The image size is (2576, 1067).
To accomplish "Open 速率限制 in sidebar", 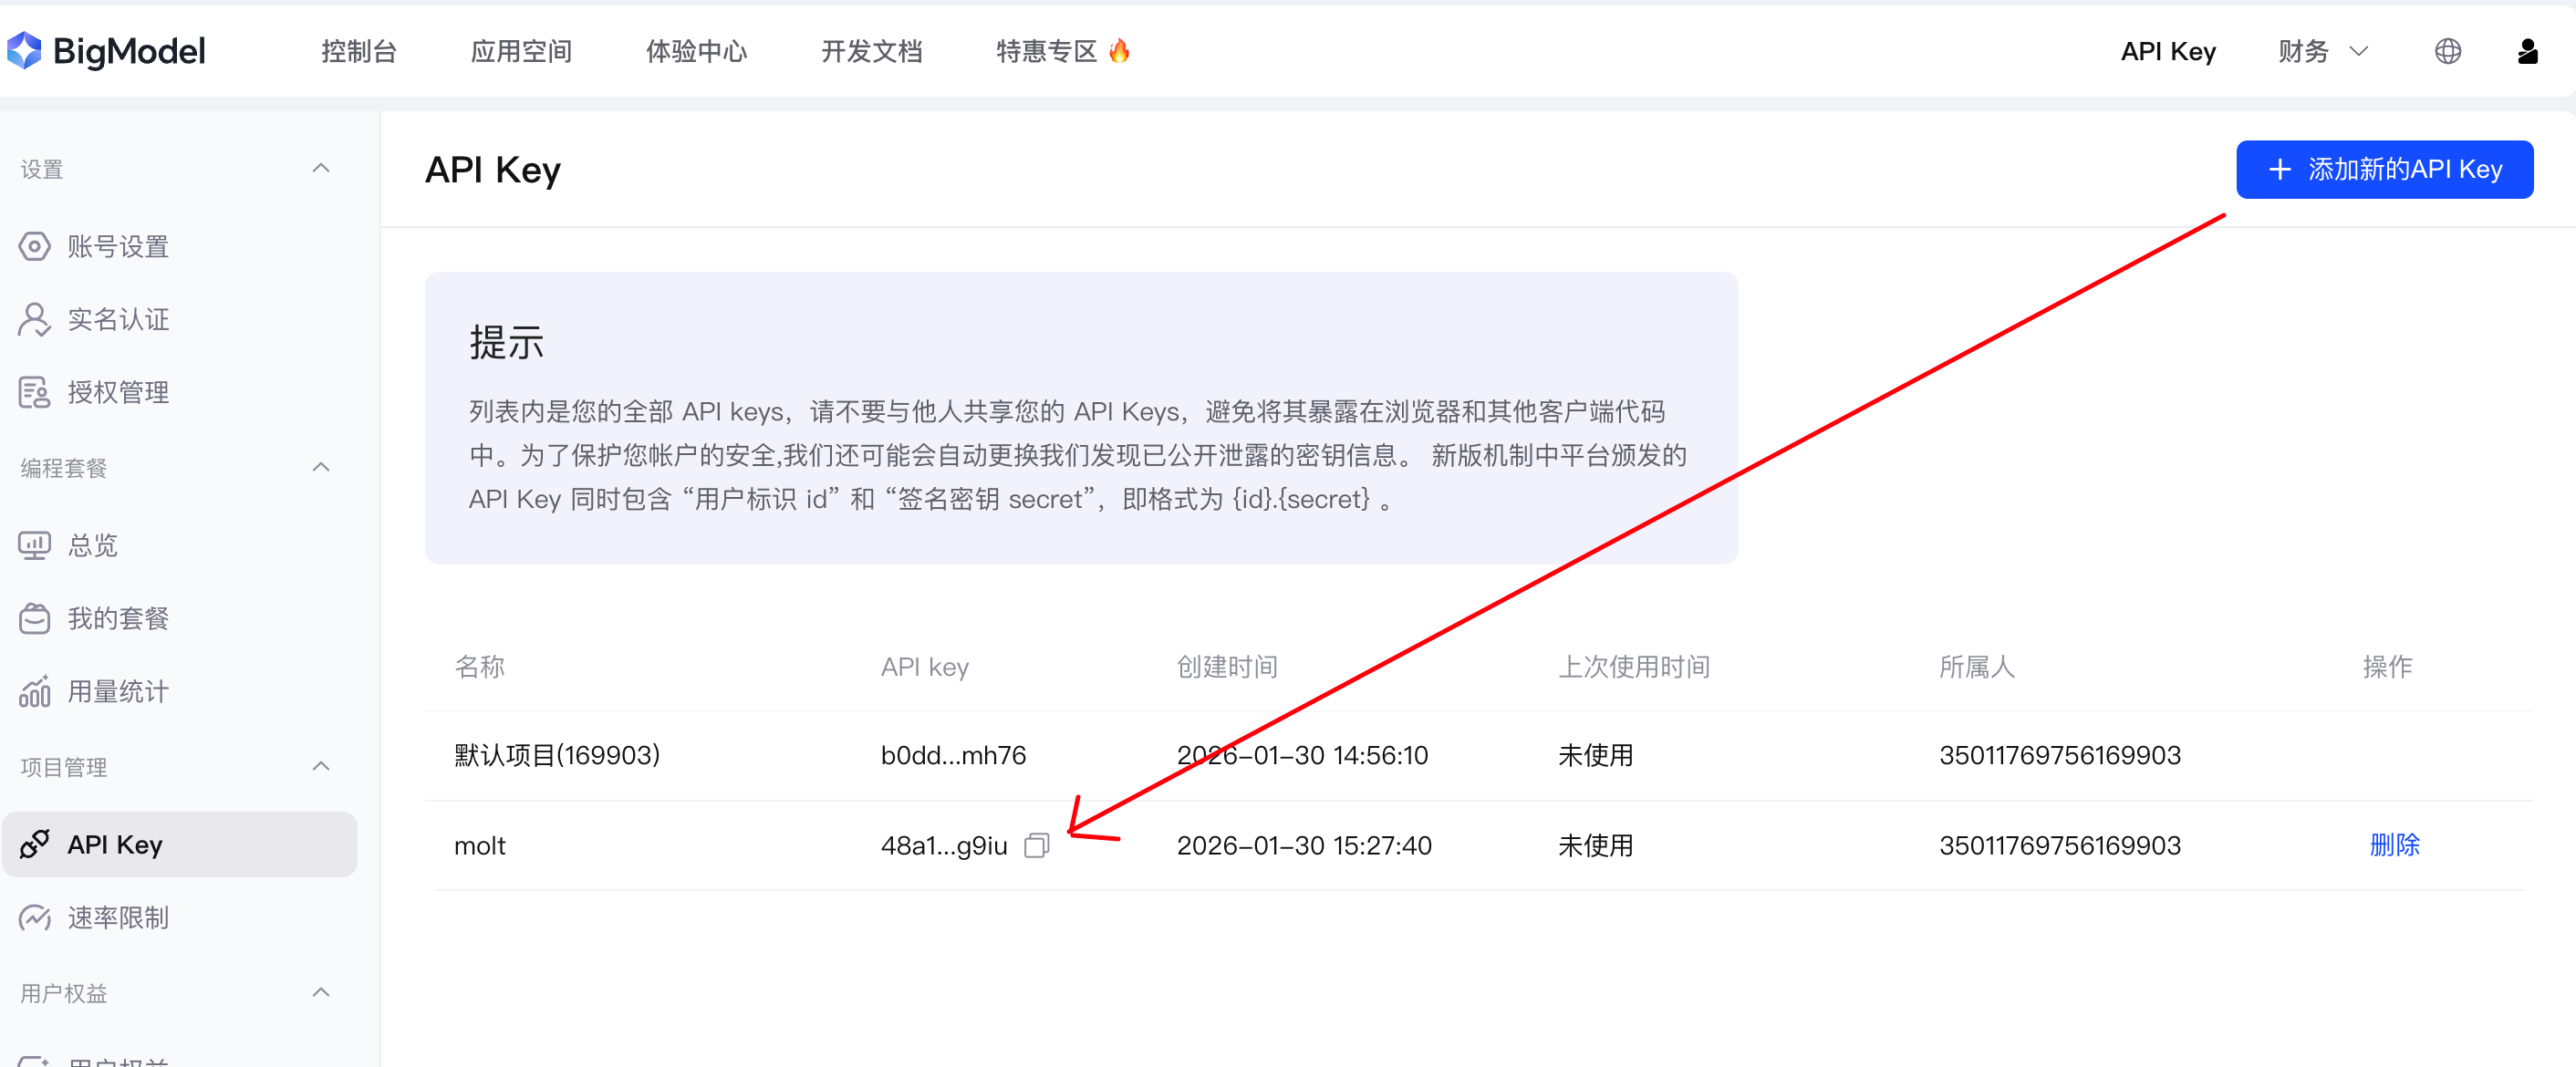I will [118, 917].
